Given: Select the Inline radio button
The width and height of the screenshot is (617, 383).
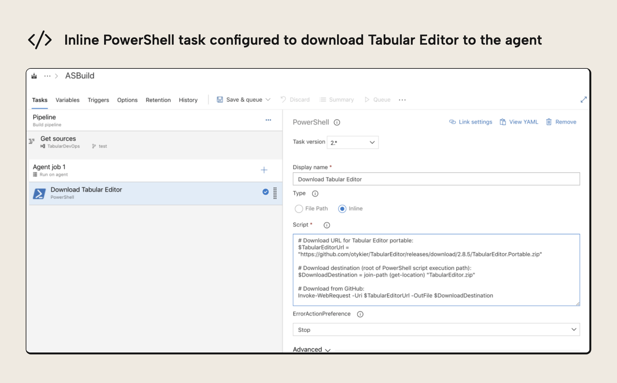Looking at the screenshot, I should click(x=342, y=209).
